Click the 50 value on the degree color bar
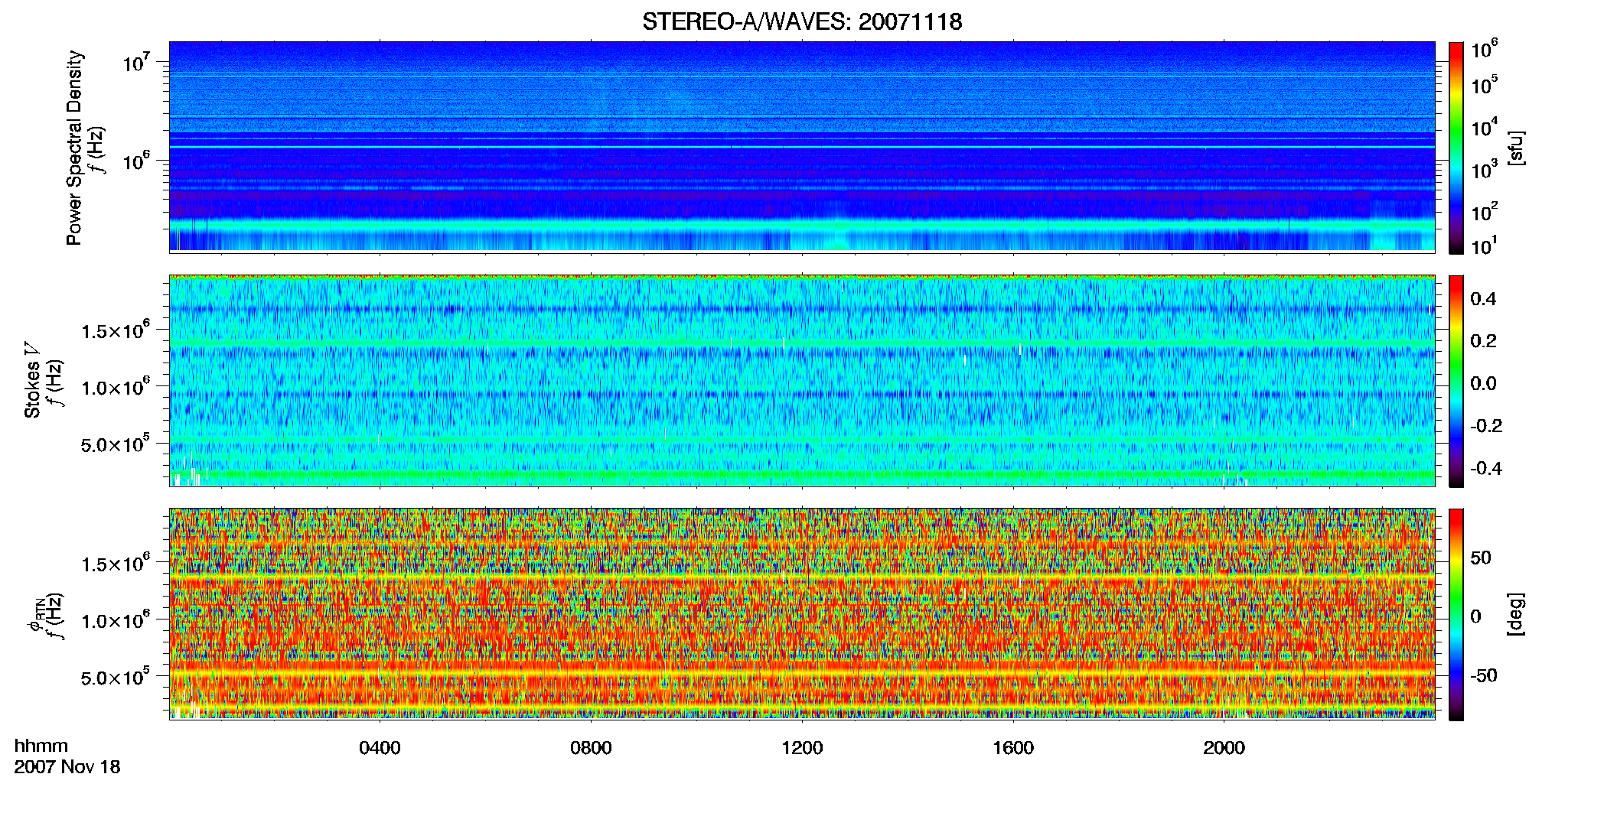This screenshot has height=826, width=1604. click(x=1481, y=558)
